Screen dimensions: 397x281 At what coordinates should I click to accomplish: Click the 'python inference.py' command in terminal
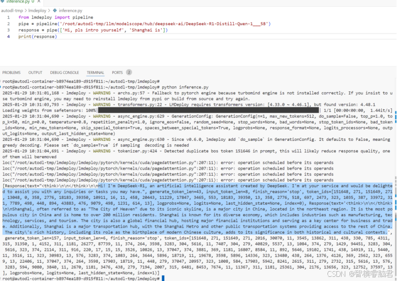click(185, 87)
